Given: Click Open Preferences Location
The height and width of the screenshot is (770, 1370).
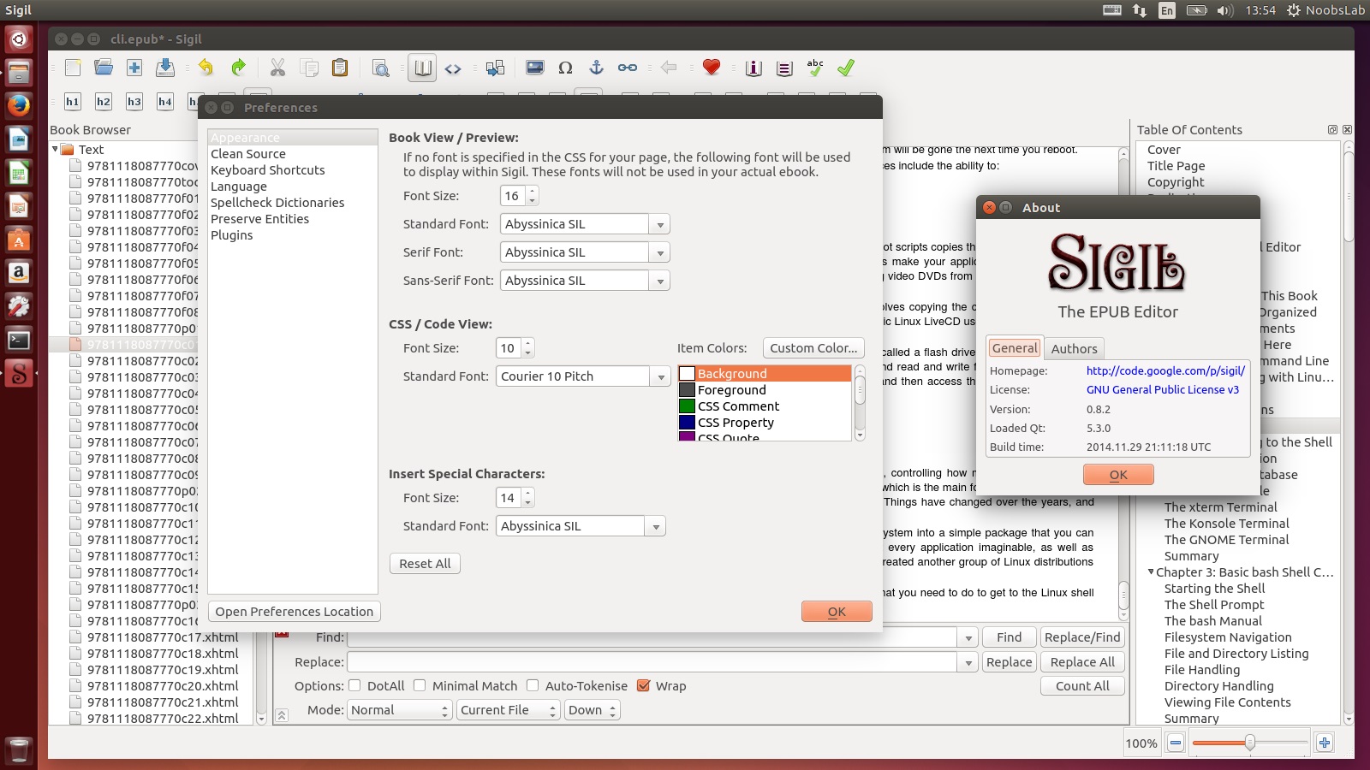Looking at the screenshot, I should point(295,612).
